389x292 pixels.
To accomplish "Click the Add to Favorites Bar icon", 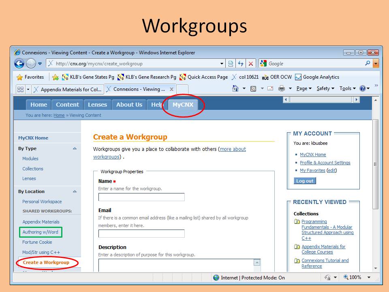I will coord(56,77).
